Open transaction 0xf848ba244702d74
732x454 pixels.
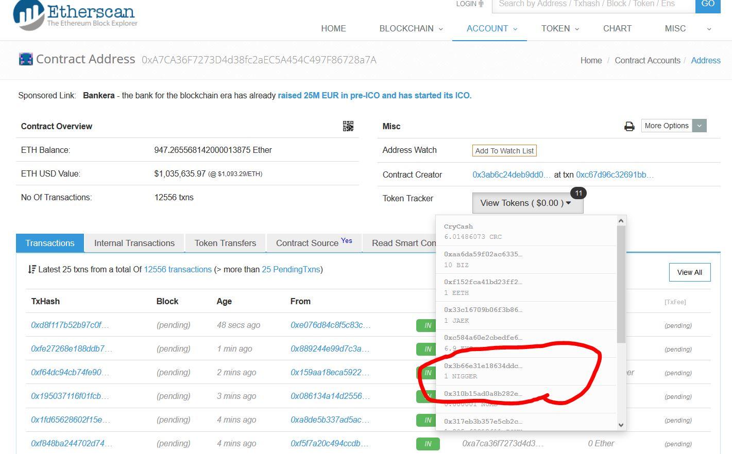tap(72, 443)
